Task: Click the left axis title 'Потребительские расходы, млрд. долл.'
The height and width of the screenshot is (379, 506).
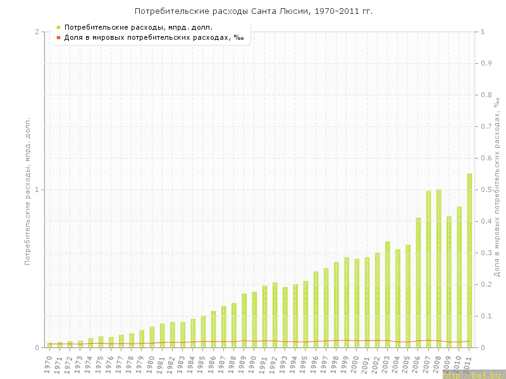Action: tap(27, 190)
